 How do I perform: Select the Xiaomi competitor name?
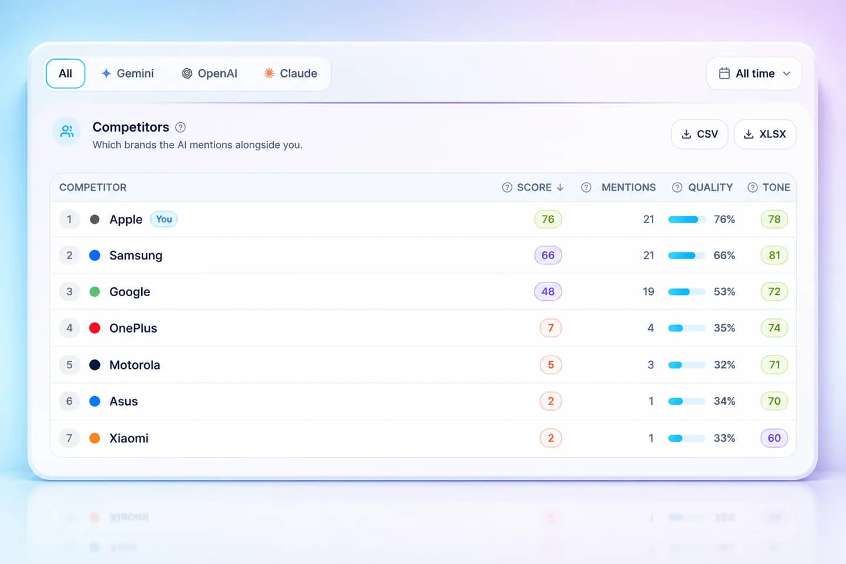[x=129, y=438]
